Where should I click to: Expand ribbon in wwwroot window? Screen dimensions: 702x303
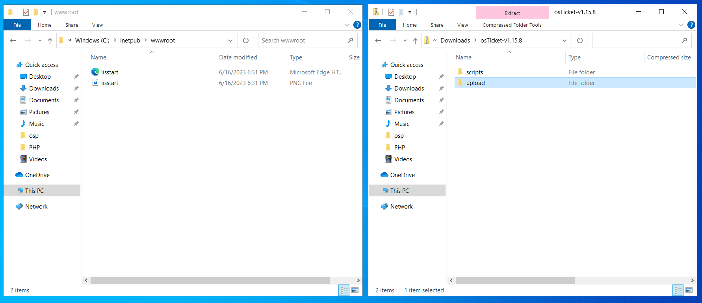click(x=347, y=25)
